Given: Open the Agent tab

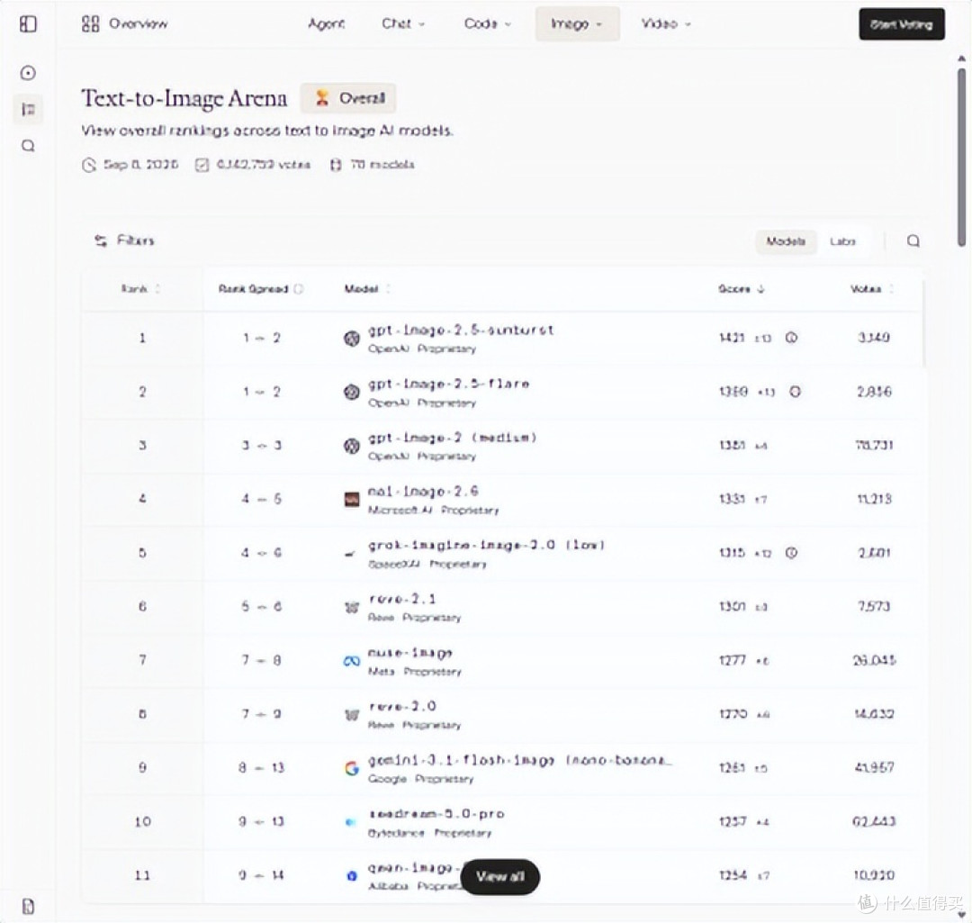Looking at the screenshot, I should coord(326,24).
